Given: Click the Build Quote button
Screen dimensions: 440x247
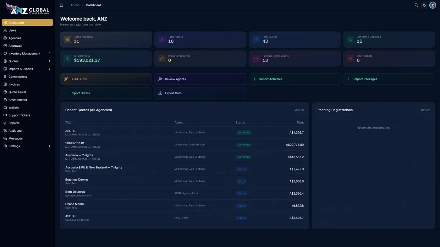Looking at the screenshot, I should click(x=106, y=79).
